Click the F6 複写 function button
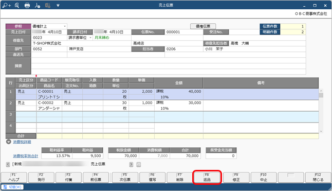The width and height of the screenshot is (332, 191). (152, 178)
